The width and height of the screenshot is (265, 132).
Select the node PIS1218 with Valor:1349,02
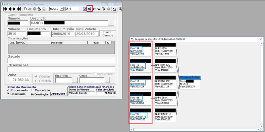pyautogui.click(x=165, y=50)
